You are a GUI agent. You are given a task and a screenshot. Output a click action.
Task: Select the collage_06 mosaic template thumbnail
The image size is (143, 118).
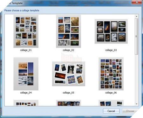[111, 74]
